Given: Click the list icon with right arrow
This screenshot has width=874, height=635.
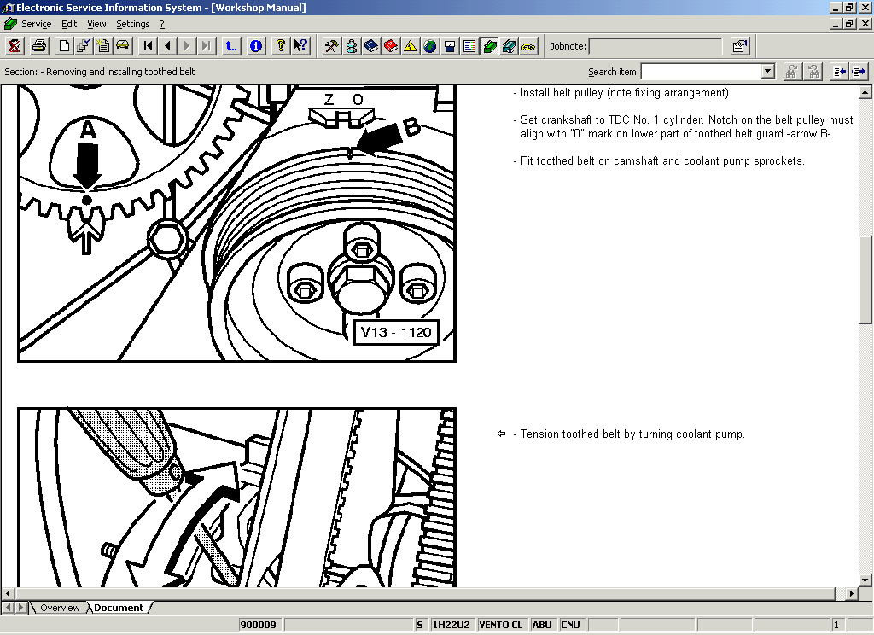Looking at the screenshot, I should click(859, 72).
